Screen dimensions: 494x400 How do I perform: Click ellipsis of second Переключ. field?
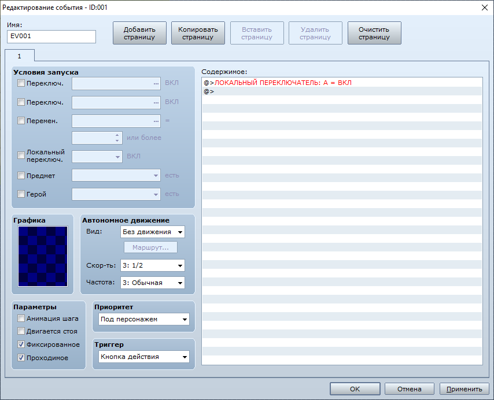pyautogui.click(x=156, y=102)
